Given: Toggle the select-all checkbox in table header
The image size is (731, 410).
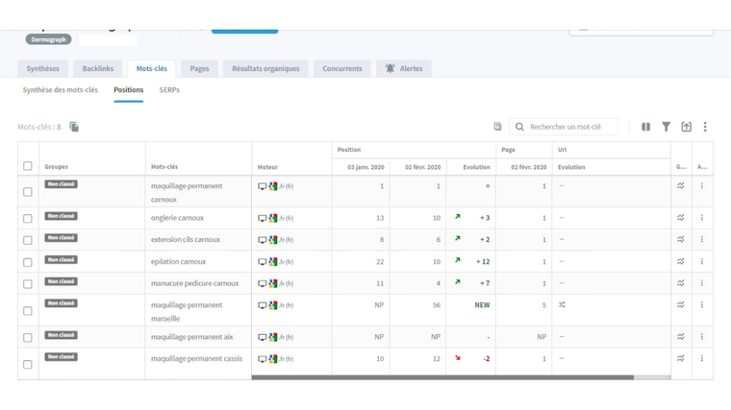Looking at the screenshot, I should [x=28, y=166].
